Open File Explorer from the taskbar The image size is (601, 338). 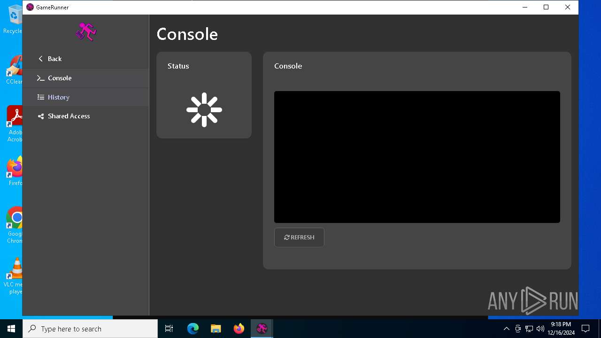(x=216, y=329)
